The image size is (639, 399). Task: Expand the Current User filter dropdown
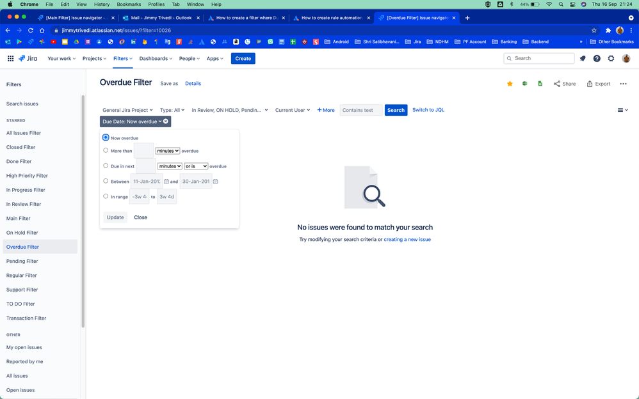pos(293,110)
